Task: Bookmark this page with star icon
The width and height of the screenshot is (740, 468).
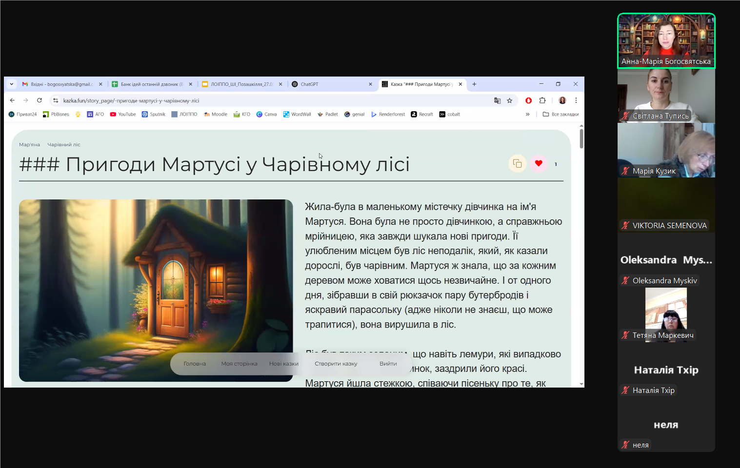Action: 510,100
